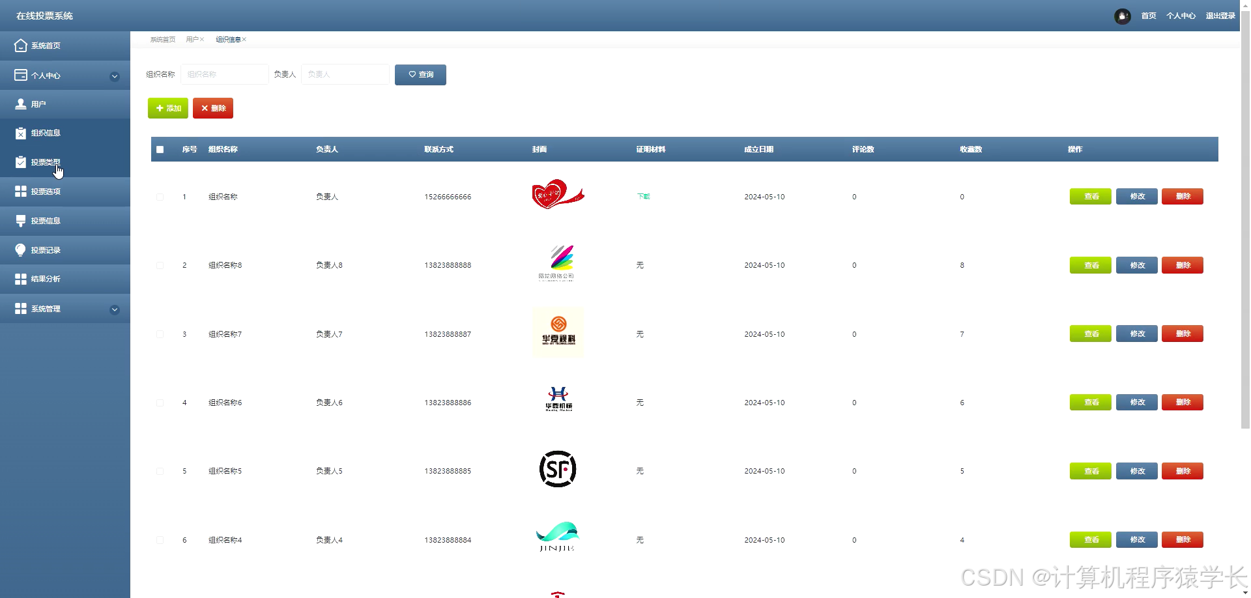Viewport: 1251px width, 598px height.
Task: Click the card icon next to 个人中心
Action: 21,75
